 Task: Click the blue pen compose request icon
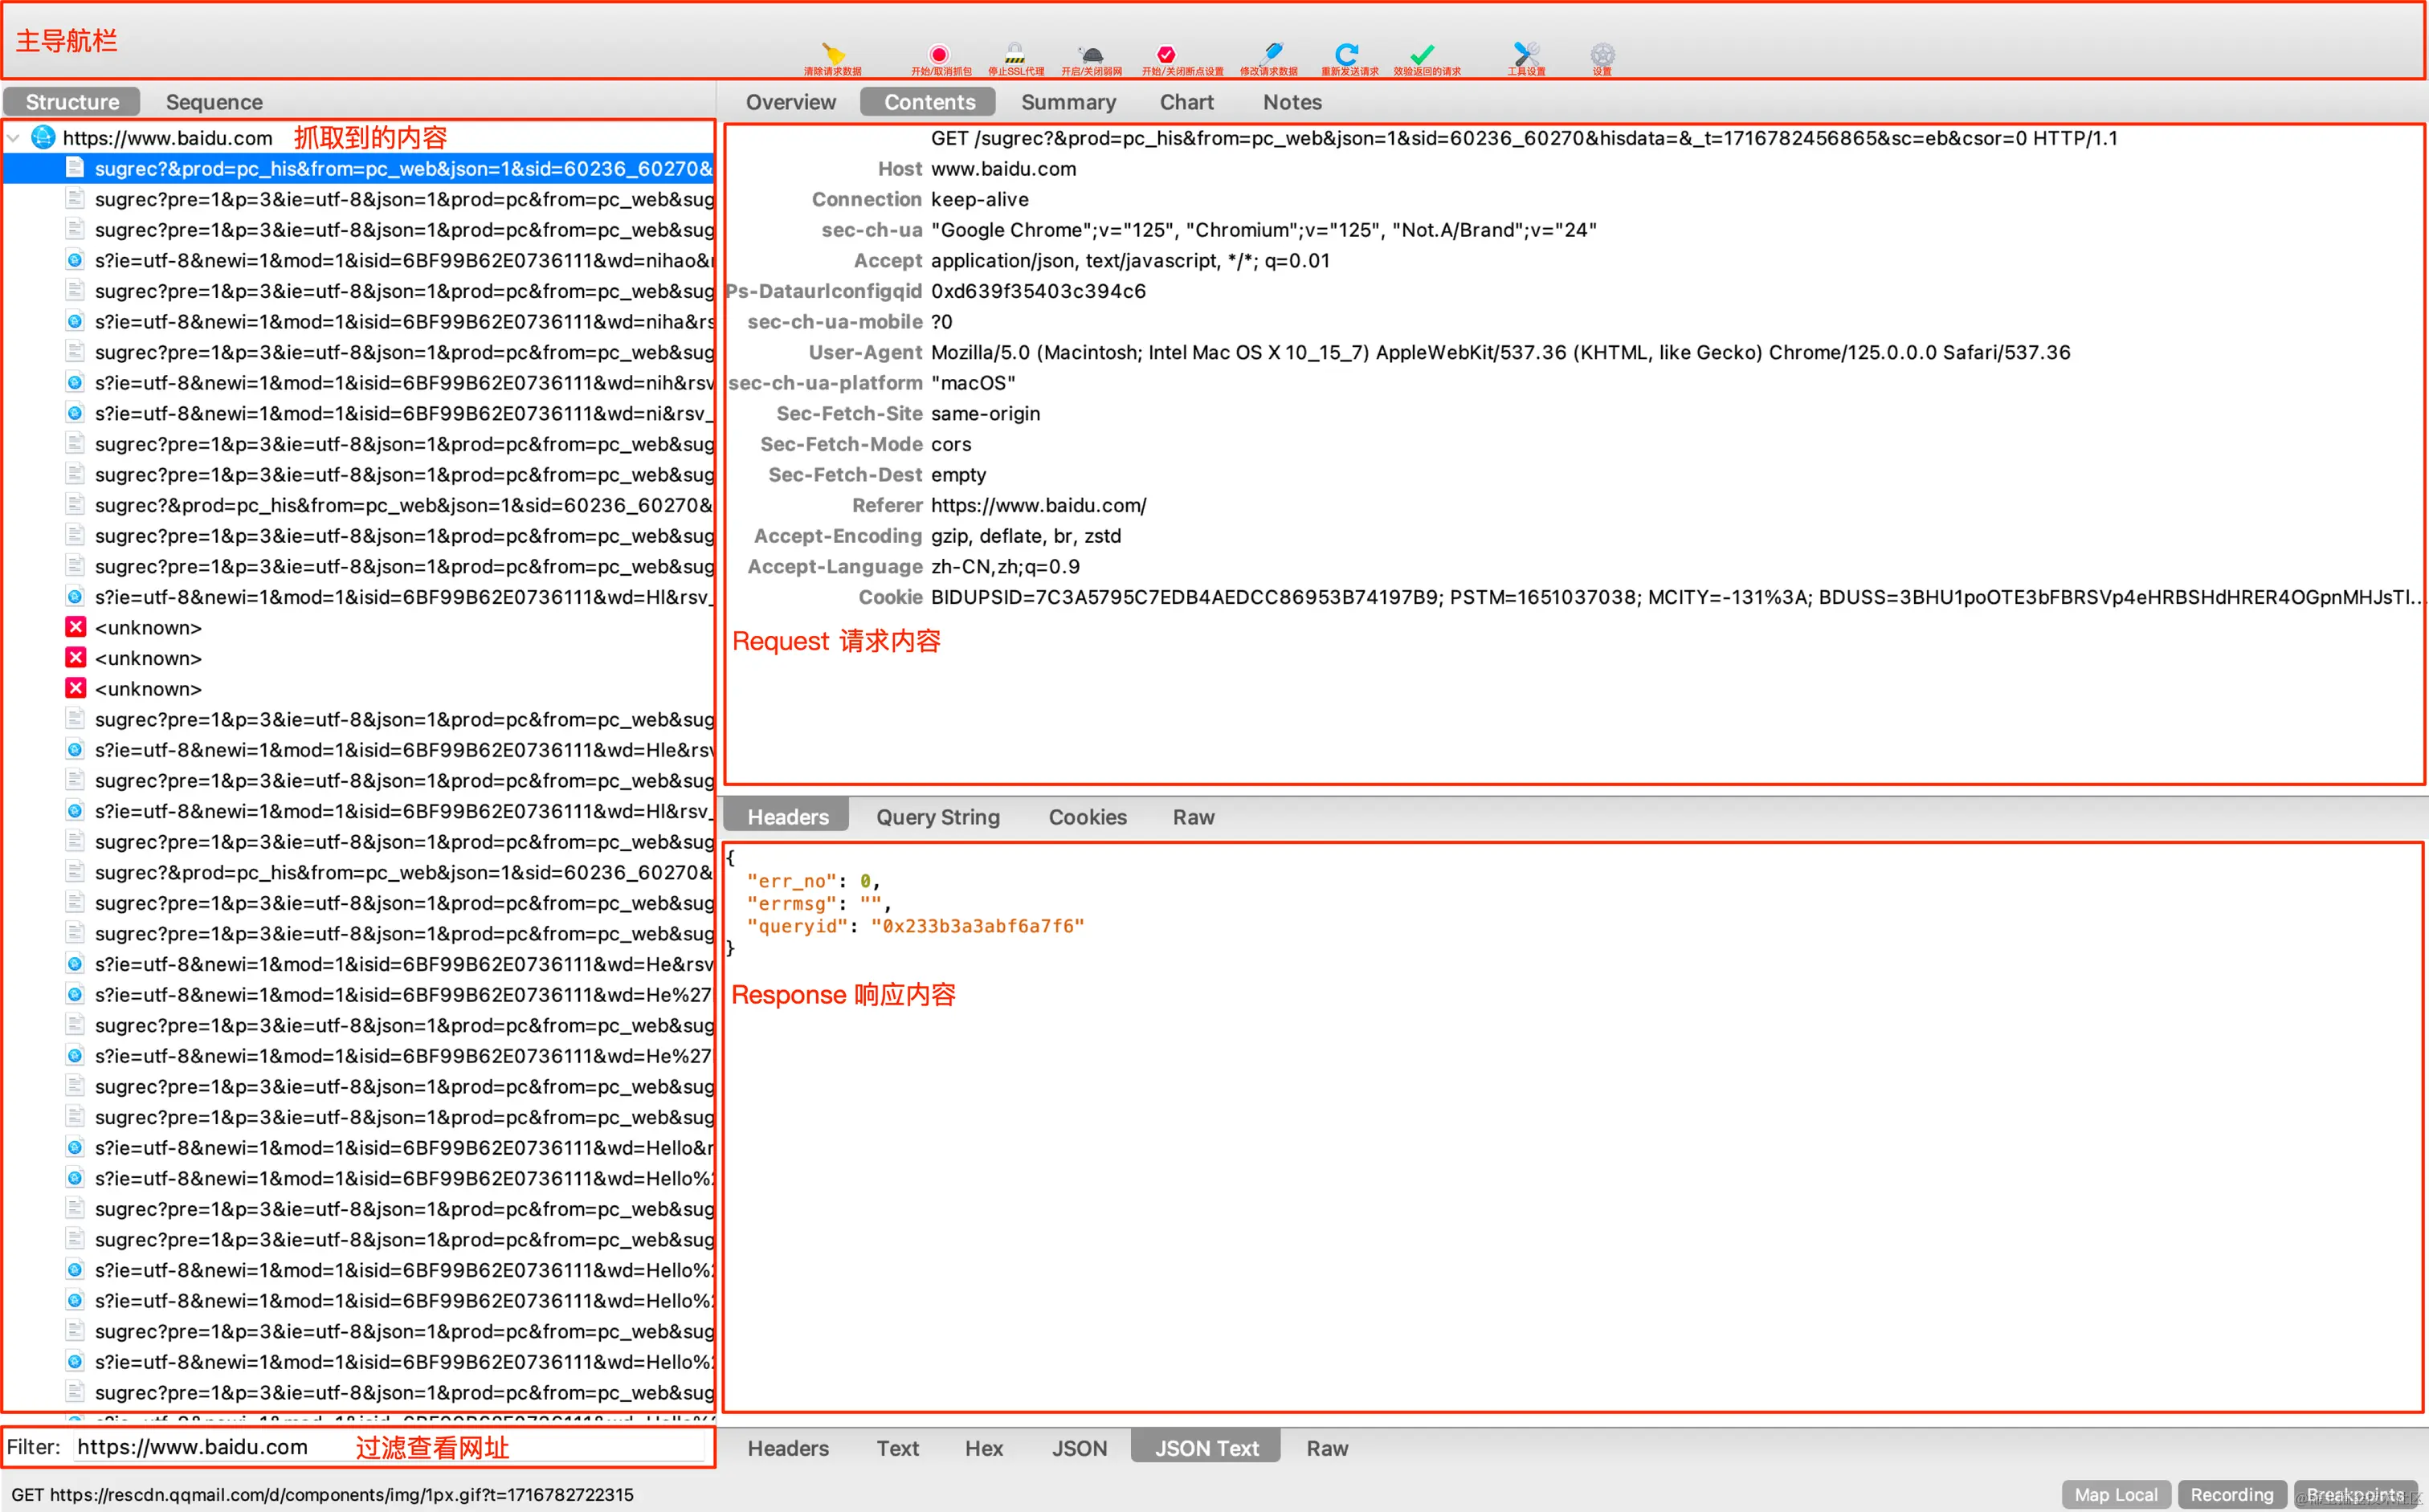click(x=1272, y=53)
